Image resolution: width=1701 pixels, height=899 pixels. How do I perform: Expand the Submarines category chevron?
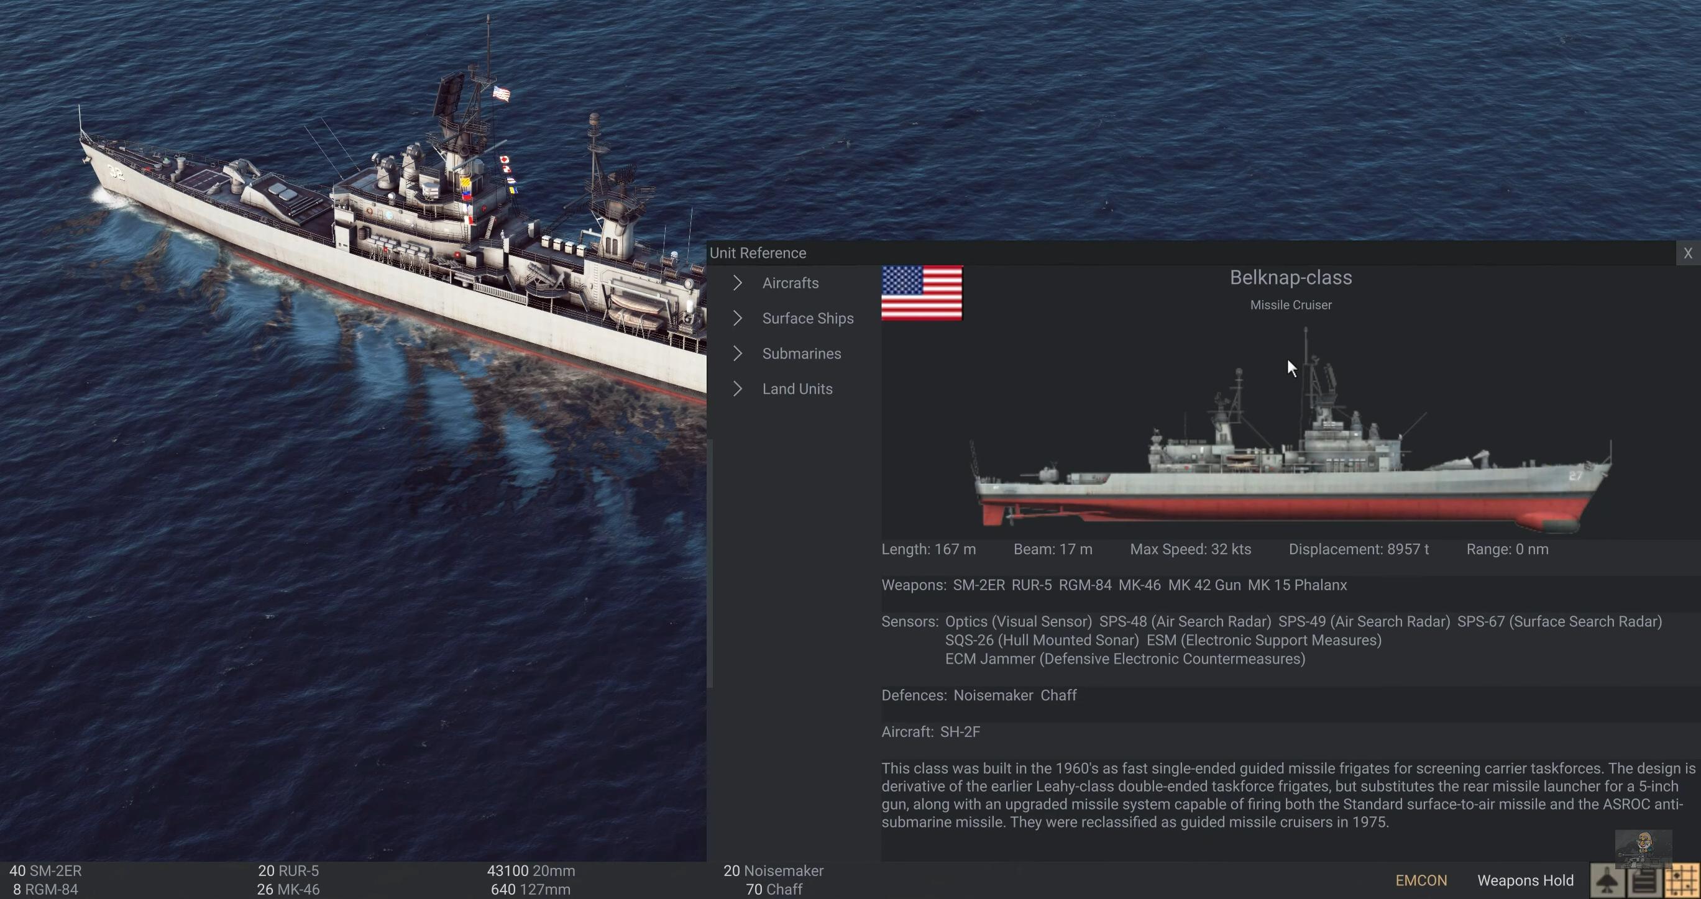[x=738, y=354]
